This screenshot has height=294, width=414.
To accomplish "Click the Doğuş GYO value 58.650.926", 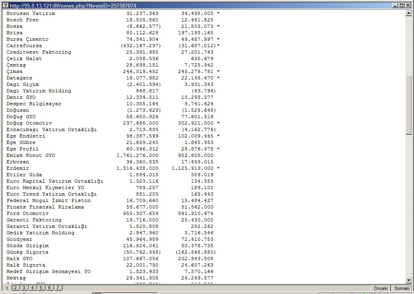I will (x=142, y=117).
